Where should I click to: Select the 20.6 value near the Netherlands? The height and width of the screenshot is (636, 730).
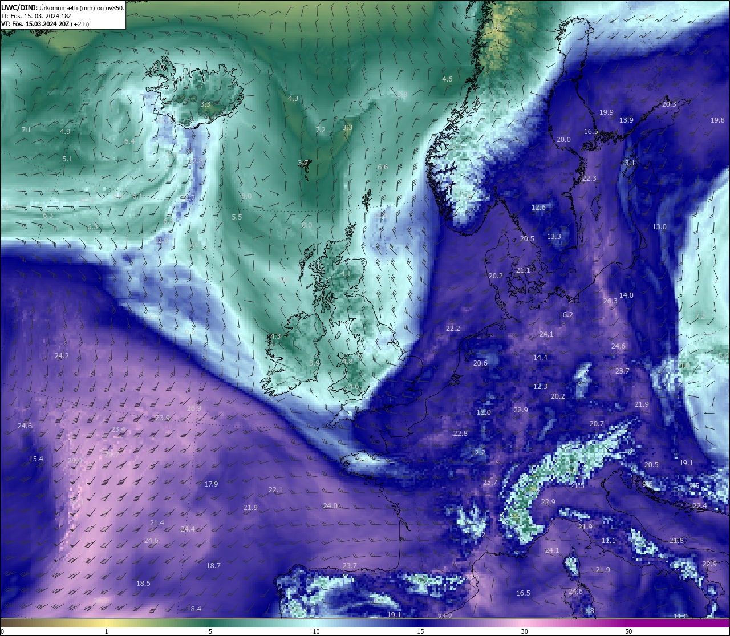(x=480, y=363)
